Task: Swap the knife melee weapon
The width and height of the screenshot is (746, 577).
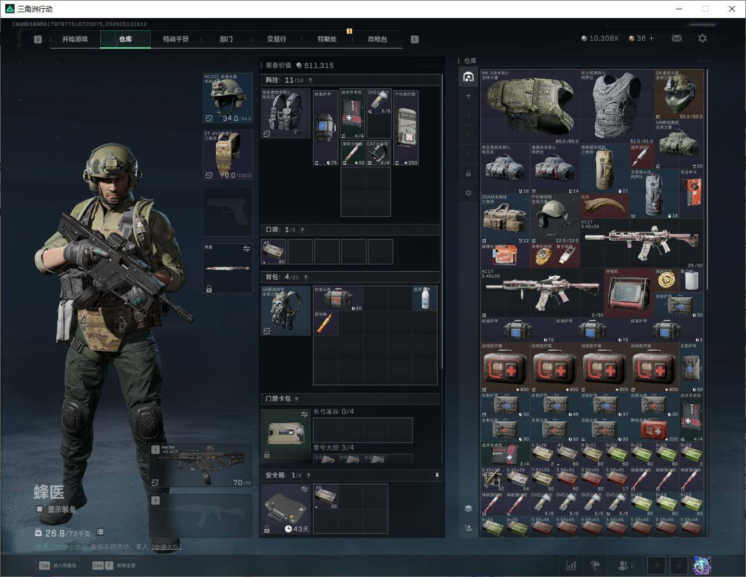Action: 246,249
